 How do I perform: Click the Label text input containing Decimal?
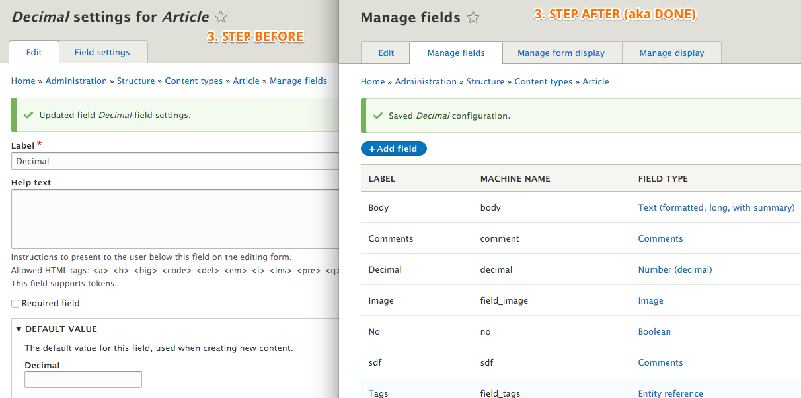175,161
